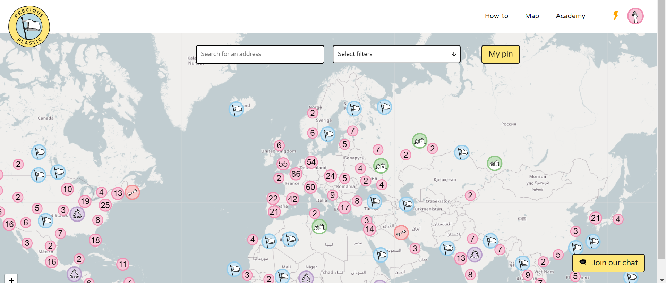
Task: Open the flag pin in Turkmenistan
Action: click(406, 204)
